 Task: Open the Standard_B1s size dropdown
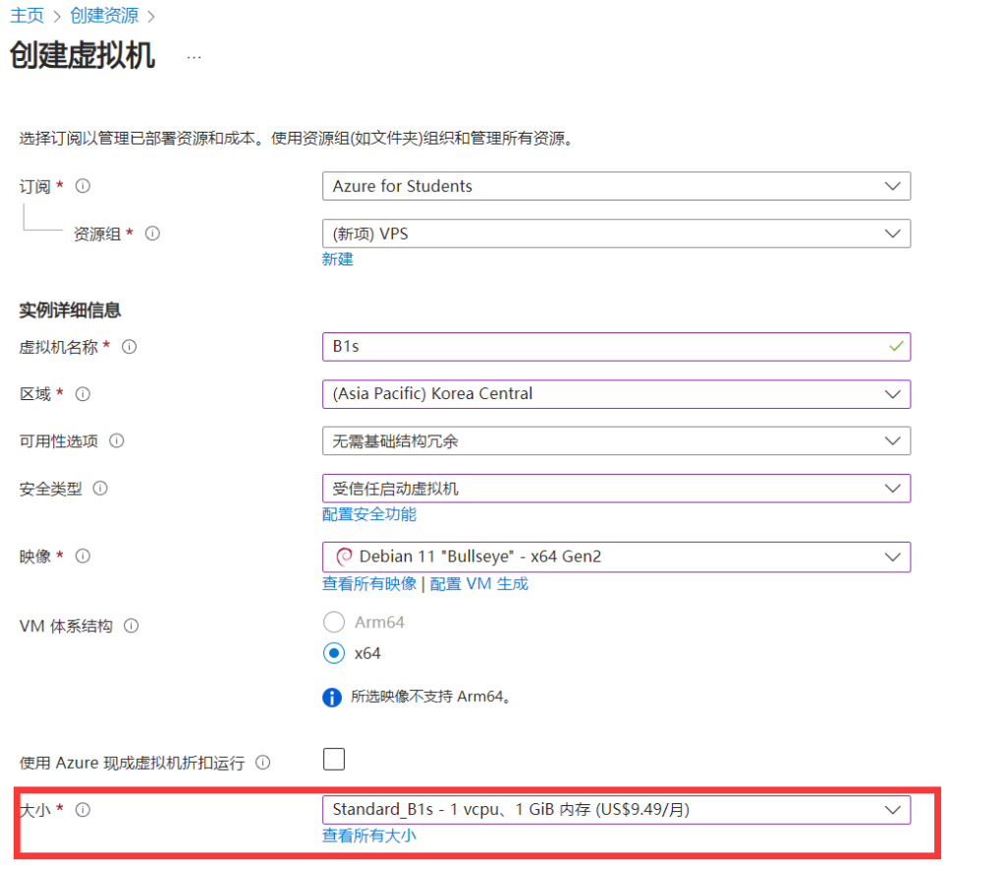click(x=616, y=809)
